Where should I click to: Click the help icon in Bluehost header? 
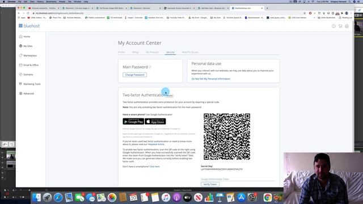(x=334, y=26)
